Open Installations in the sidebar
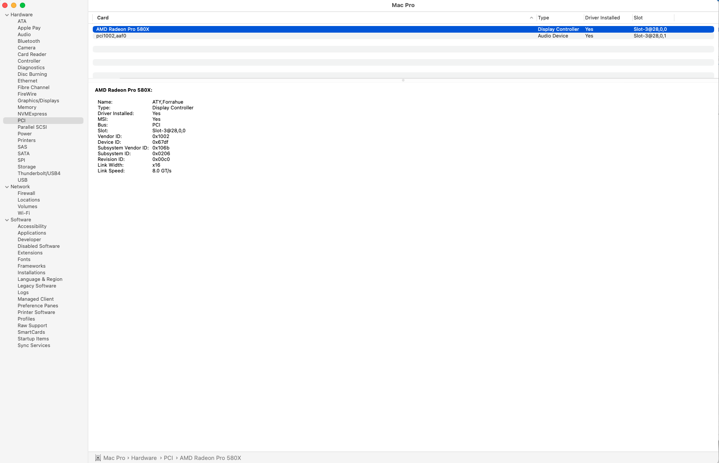 (31, 273)
